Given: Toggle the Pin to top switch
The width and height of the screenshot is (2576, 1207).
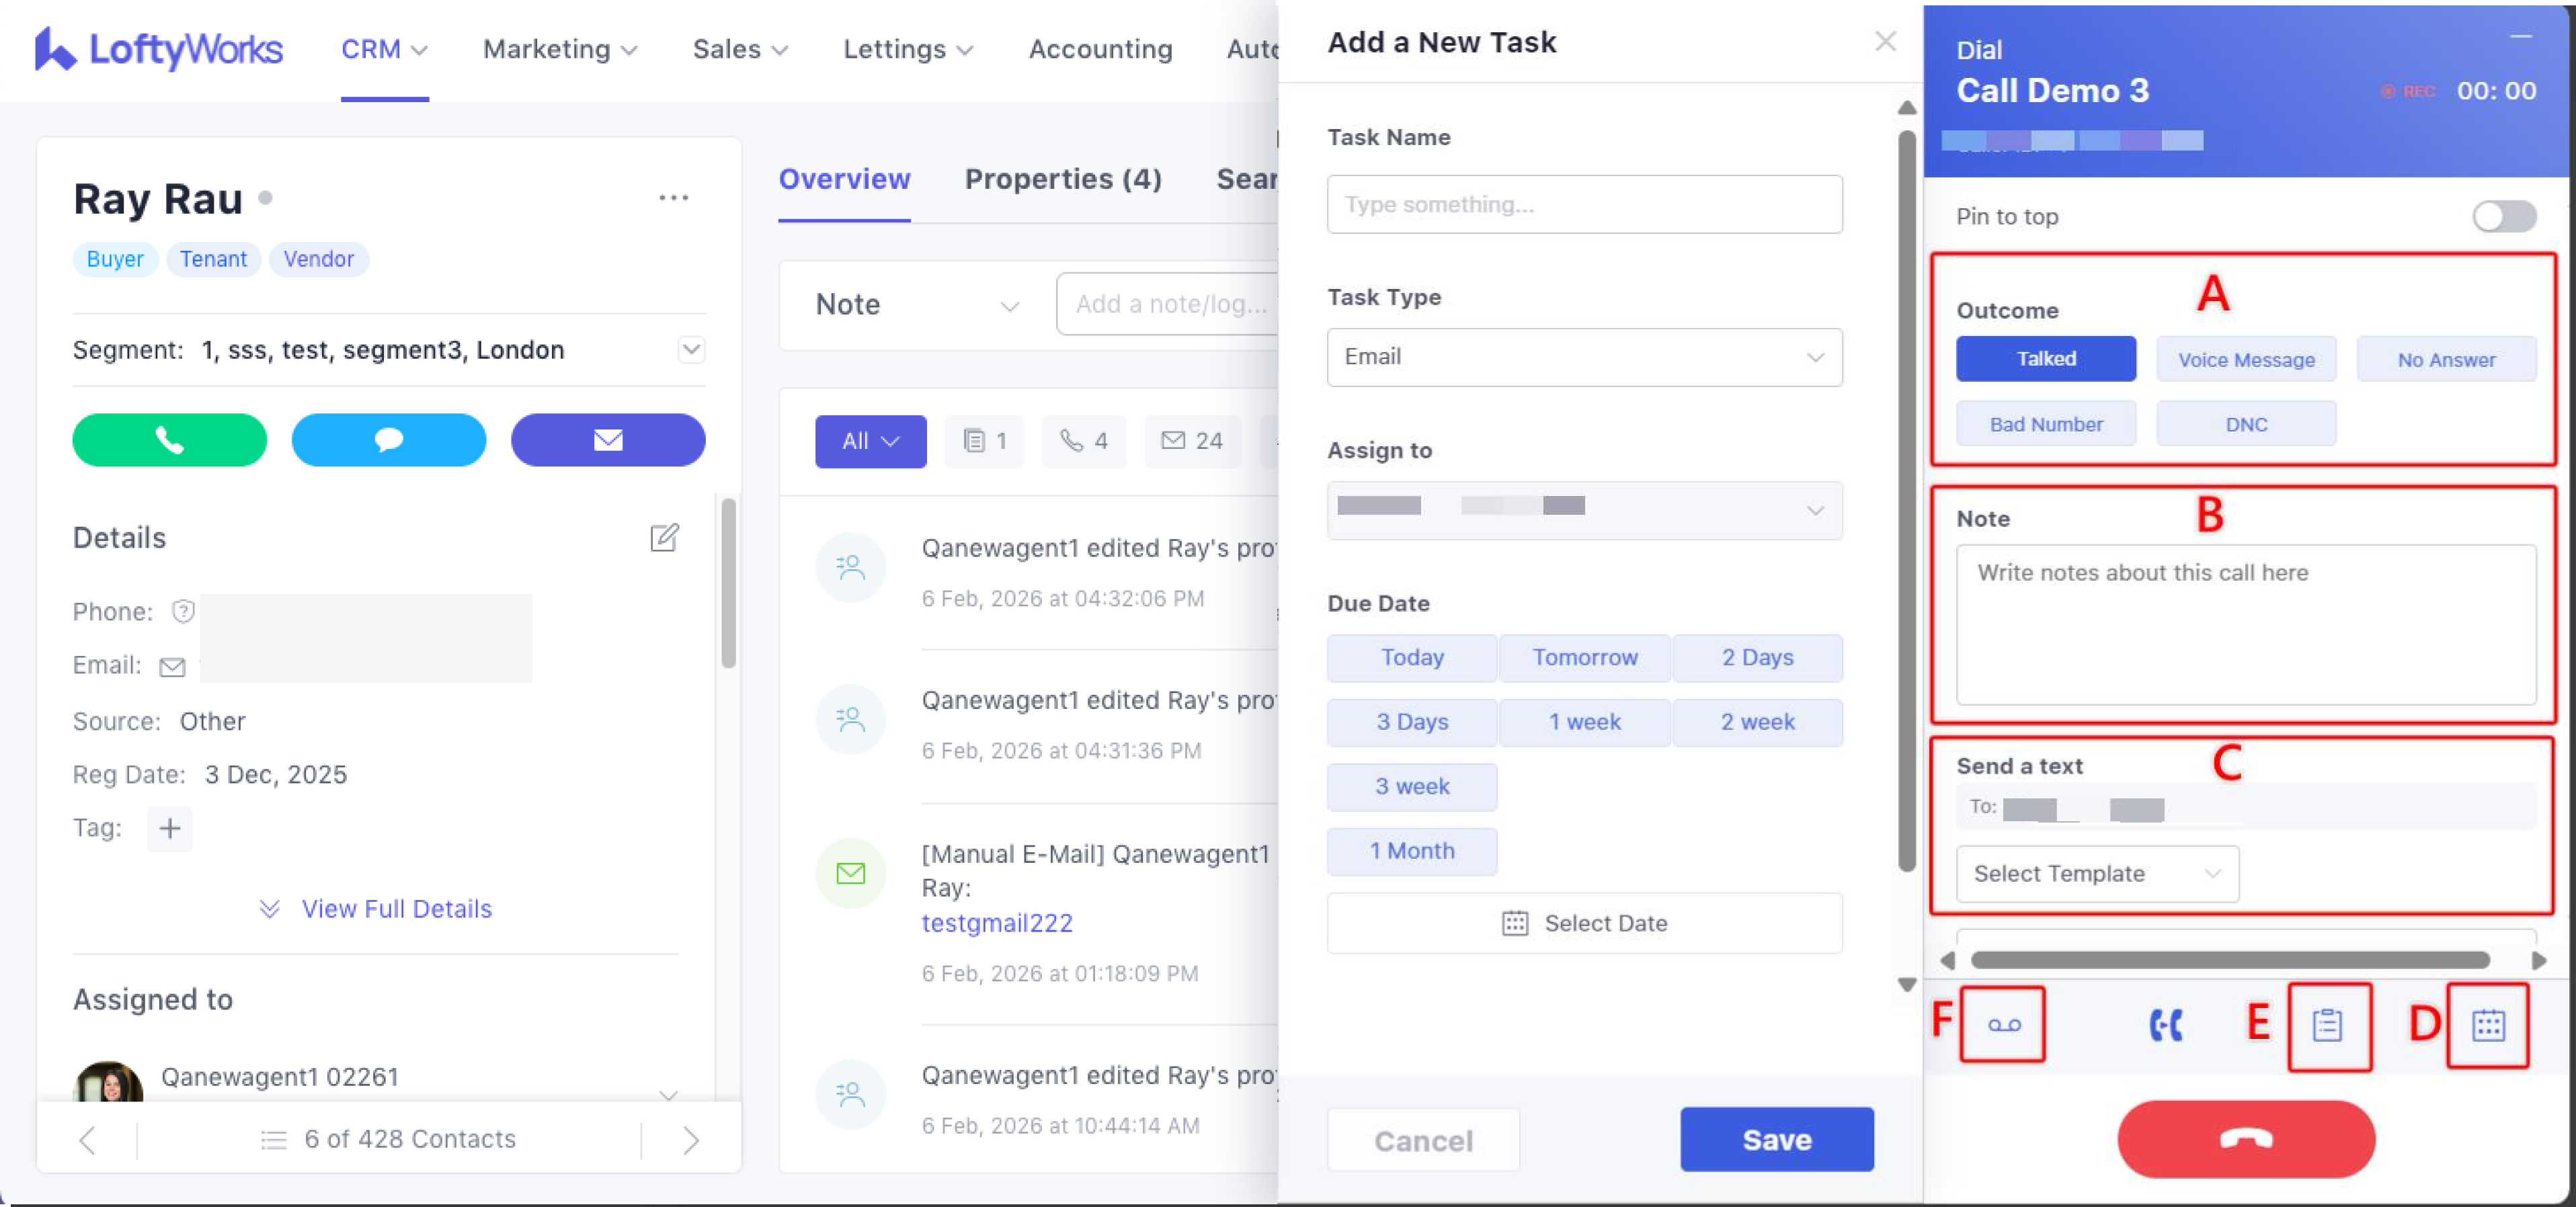Looking at the screenshot, I should [x=2504, y=216].
